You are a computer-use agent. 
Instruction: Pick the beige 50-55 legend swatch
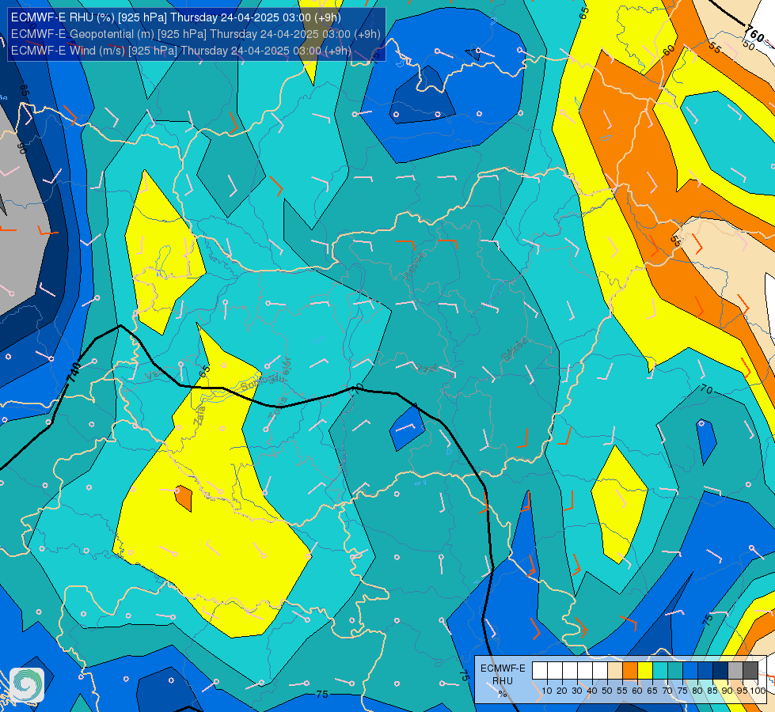click(x=615, y=670)
